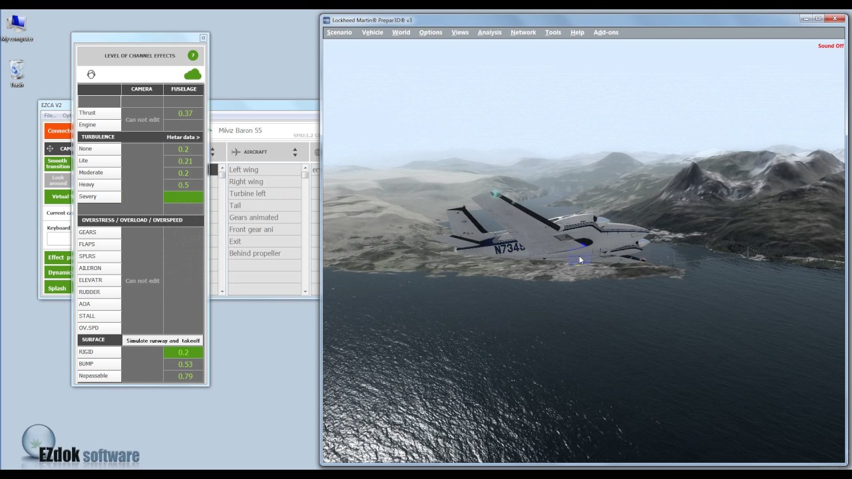
Task: Click the highlighted green Severy fuselage cell
Action: (184, 197)
